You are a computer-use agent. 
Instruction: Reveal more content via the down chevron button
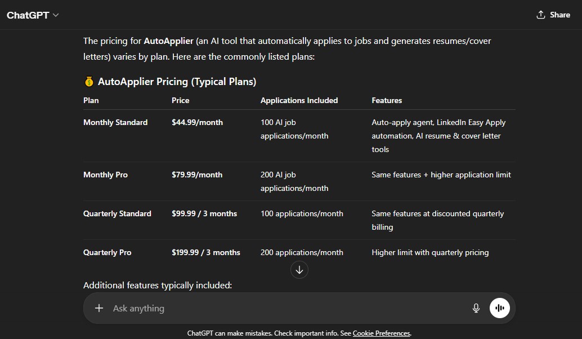point(299,269)
